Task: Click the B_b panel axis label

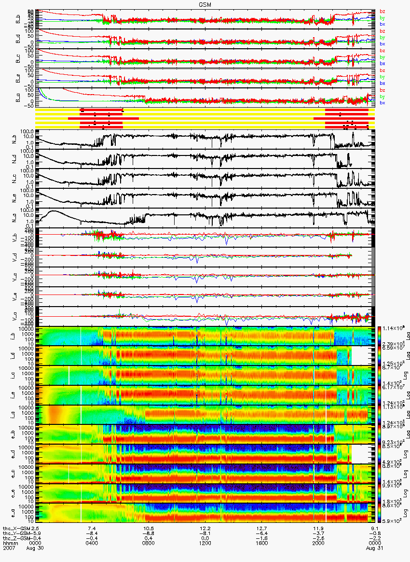Action: point(17,19)
